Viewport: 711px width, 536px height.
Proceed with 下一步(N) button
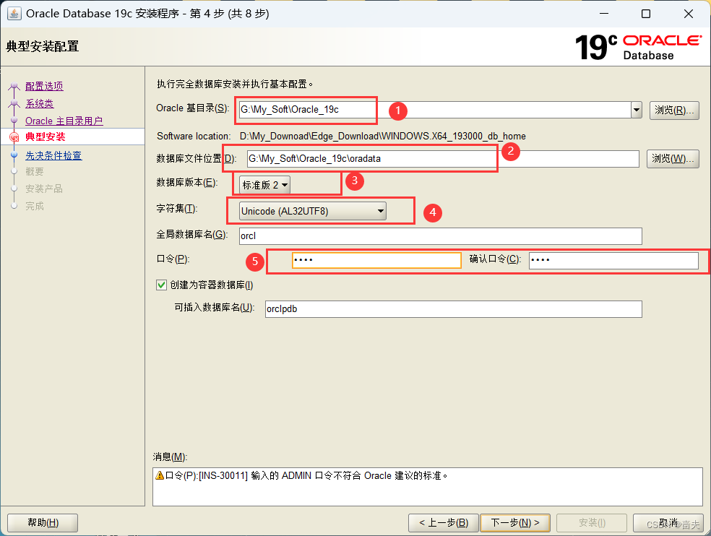tap(515, 523)
